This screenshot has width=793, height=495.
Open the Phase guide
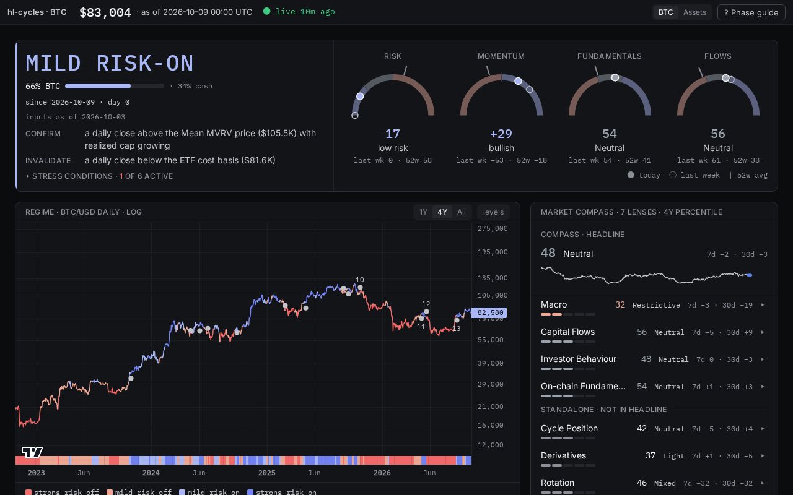point(751,12)
